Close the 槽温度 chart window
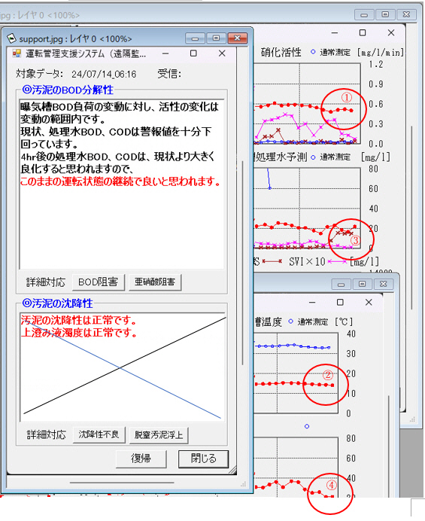The image size is (425, 521). [x=369, y=303]
